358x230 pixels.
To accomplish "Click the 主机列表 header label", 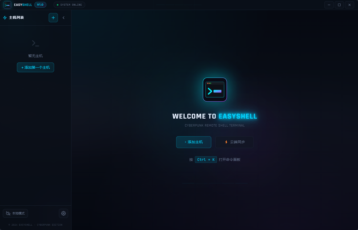I will [16, 18].
